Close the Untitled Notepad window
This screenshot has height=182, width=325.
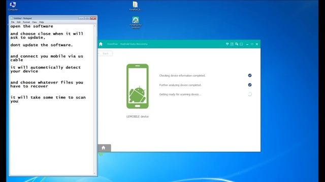pyautogui.click(x=93, y=18)
